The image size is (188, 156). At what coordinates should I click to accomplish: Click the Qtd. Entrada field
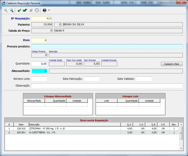[92, 64]
